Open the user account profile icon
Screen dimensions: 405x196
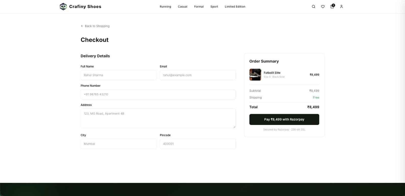click(x=341, y=7)
